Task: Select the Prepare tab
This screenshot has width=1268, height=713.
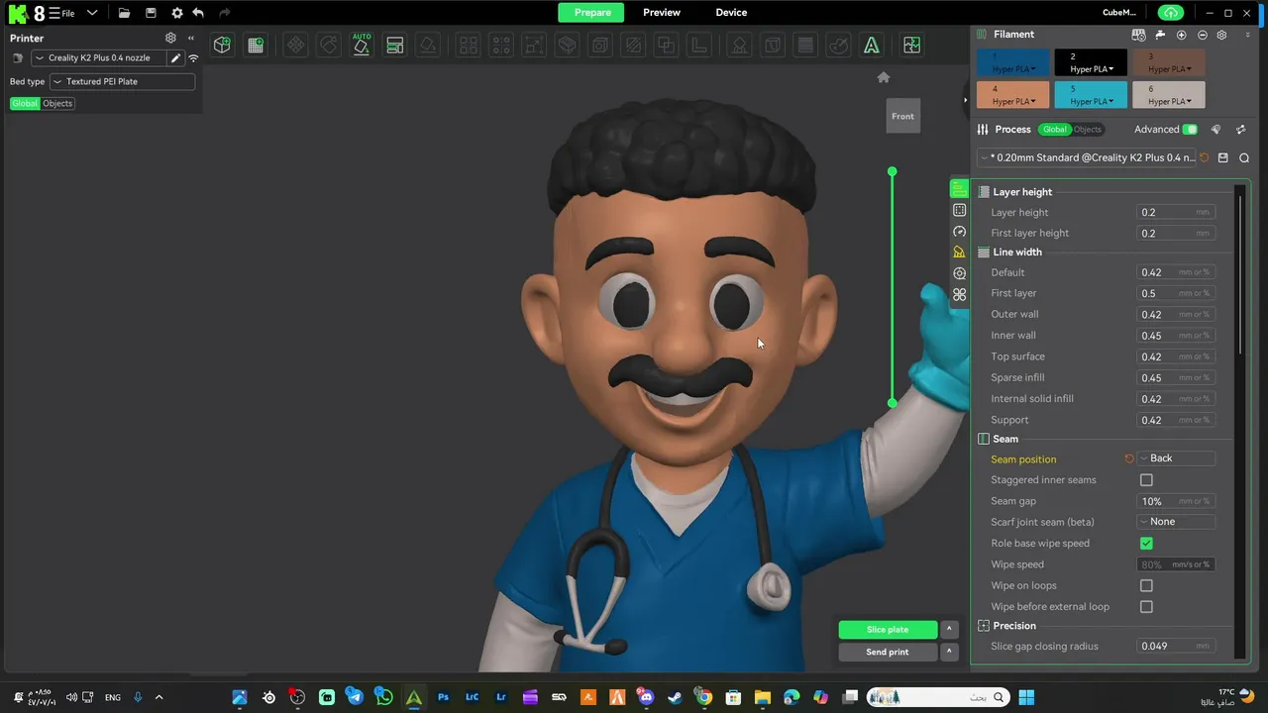Action: [592, 12]
